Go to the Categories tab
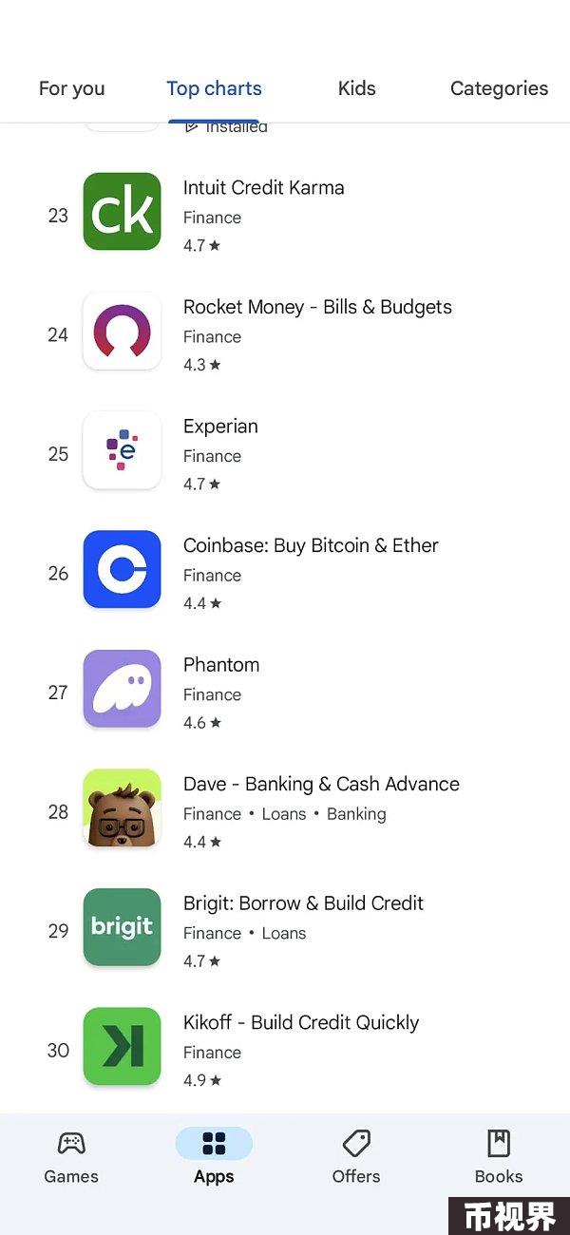 pyautogui.click(x=499, y=88)
